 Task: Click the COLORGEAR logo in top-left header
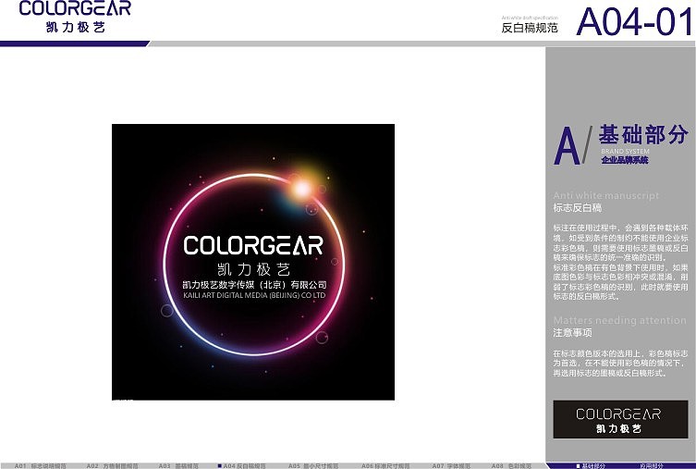tap(75, 9)
